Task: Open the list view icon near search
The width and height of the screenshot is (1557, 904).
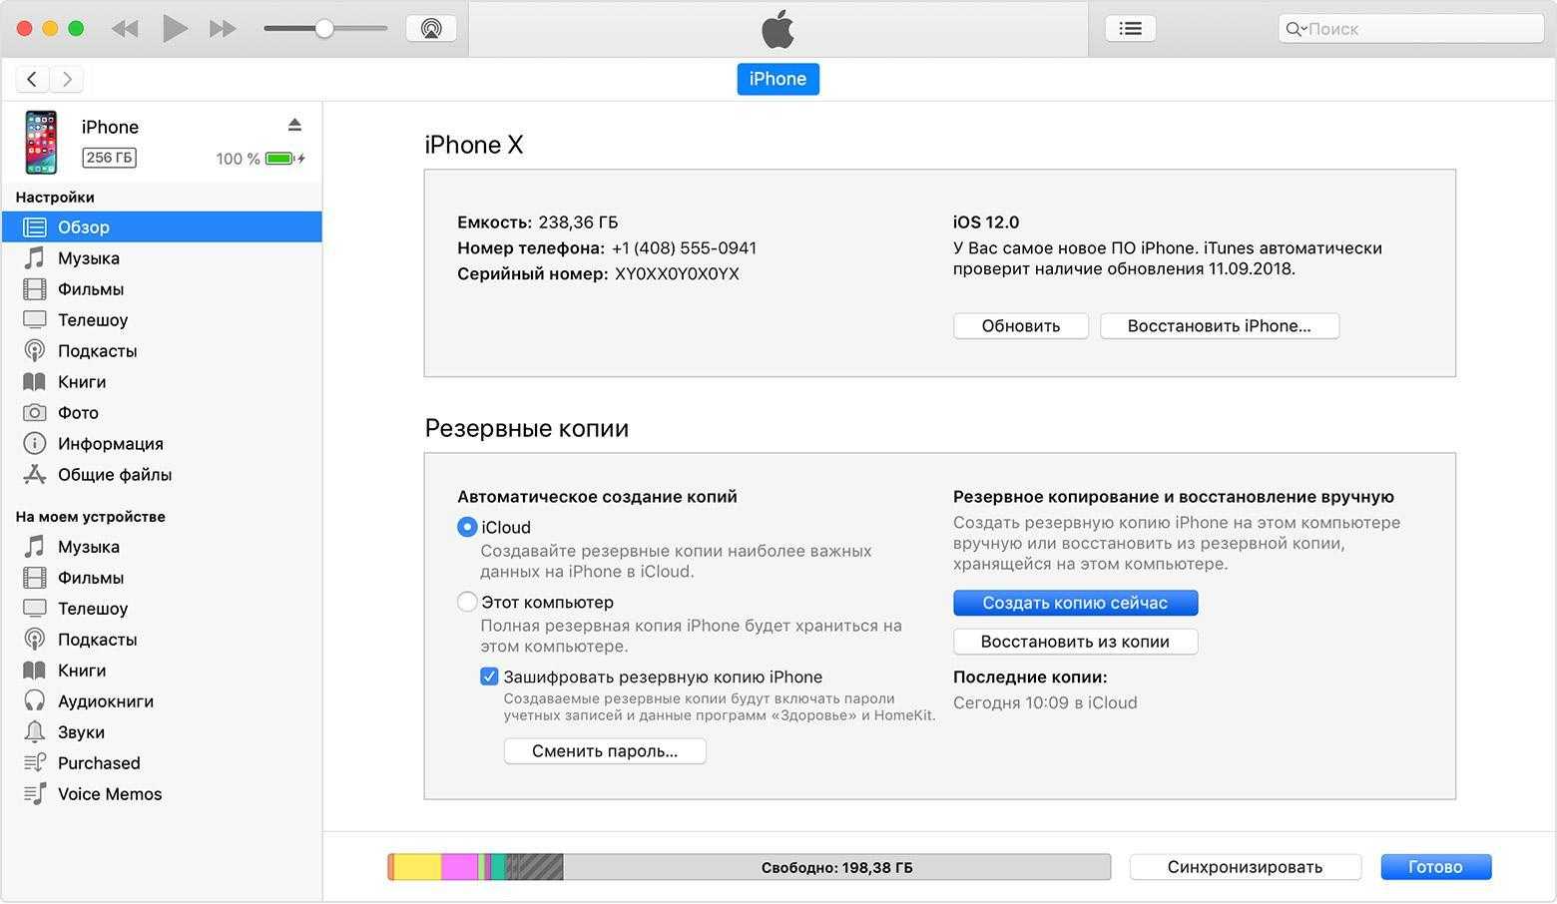Action: 1130,28
